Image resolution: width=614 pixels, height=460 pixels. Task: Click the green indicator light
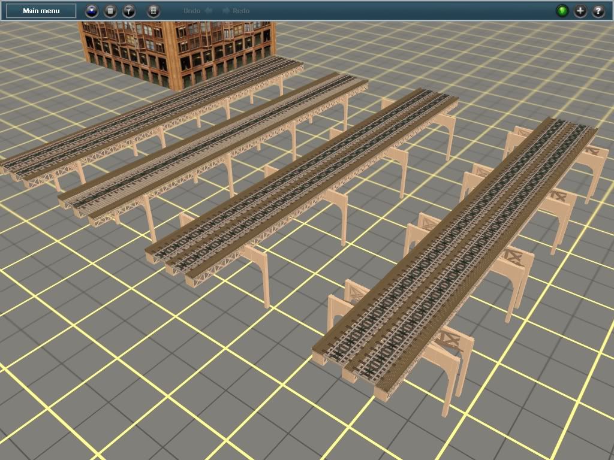click(562, 11)
